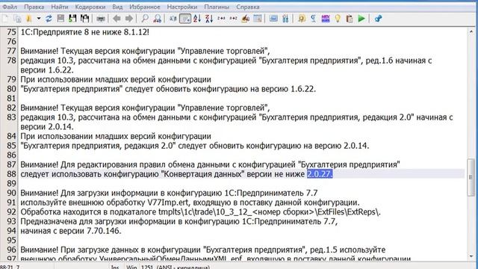Image resolution: width=478 pixels, height=269 pixels.
Task: Open the Избранное menu
Action: click(145, 7)
